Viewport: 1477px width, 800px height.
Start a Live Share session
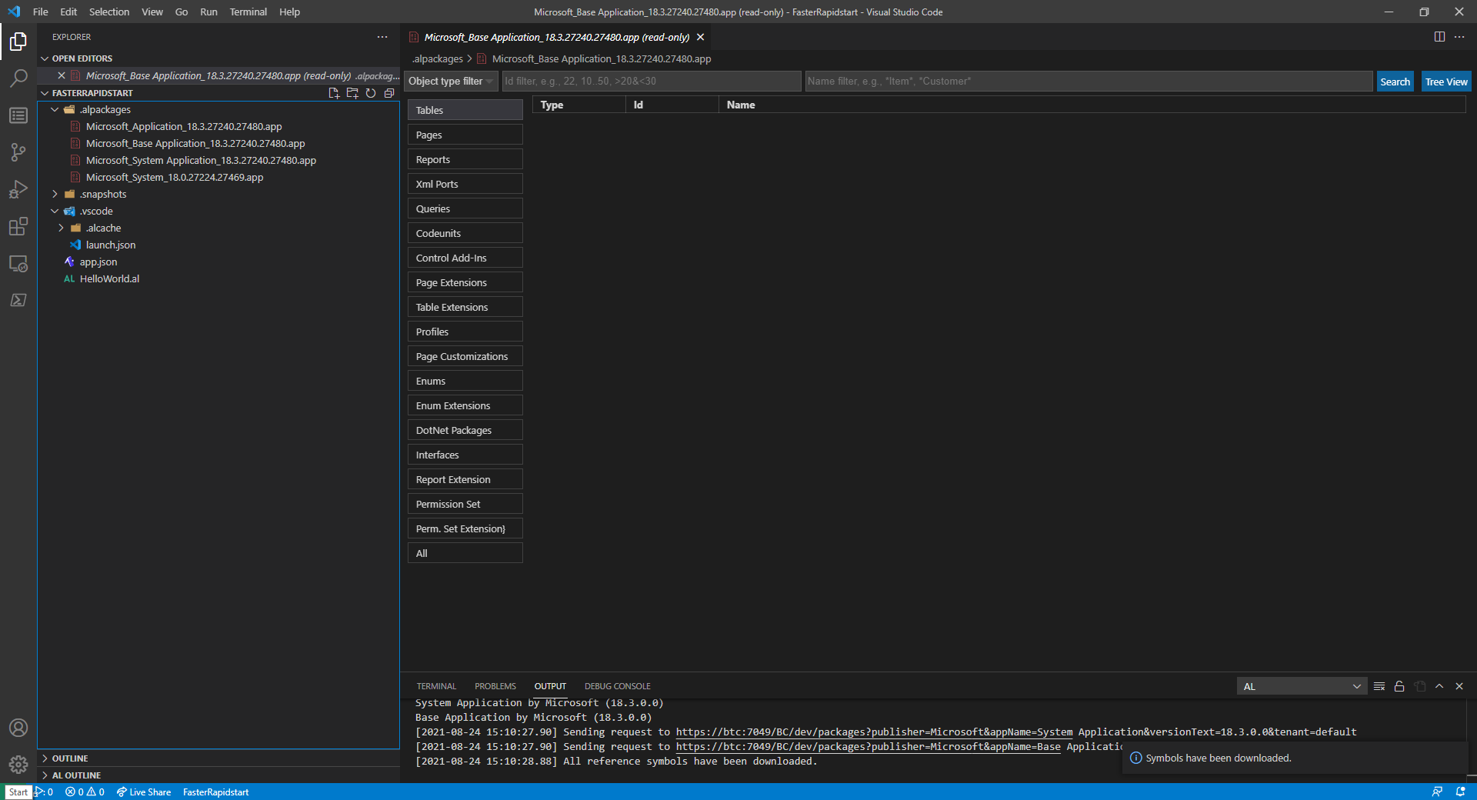pos(144,792)
